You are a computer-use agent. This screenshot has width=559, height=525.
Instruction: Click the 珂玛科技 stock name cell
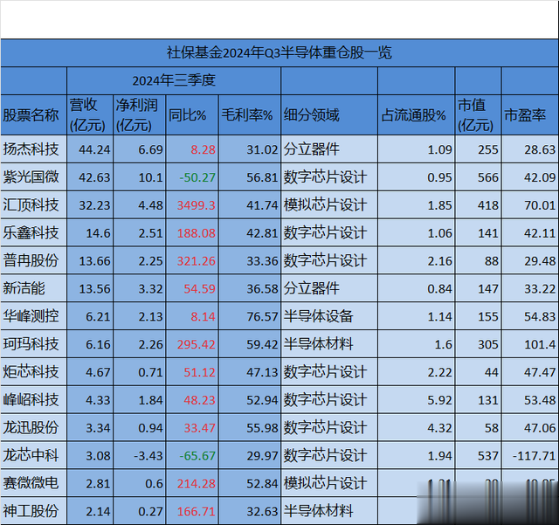(x=31, y=344)
